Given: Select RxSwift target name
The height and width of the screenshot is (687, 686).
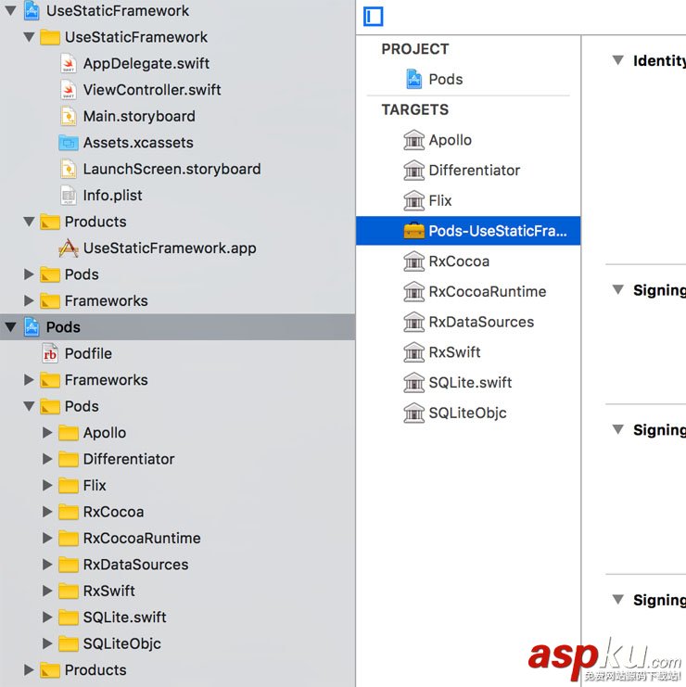Looking at the screenshot, I should [x=454, y=351].
